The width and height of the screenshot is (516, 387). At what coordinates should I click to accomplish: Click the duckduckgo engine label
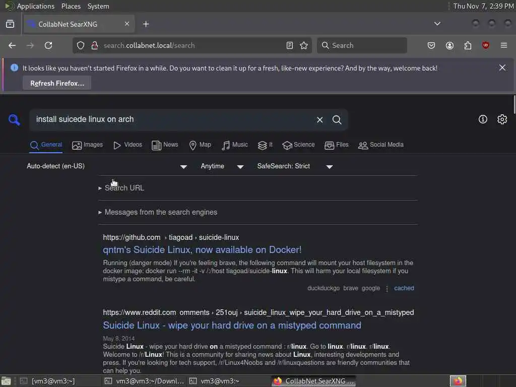point(323,288)
